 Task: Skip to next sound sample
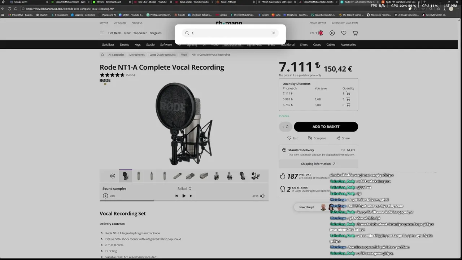[x=191, y=196]
